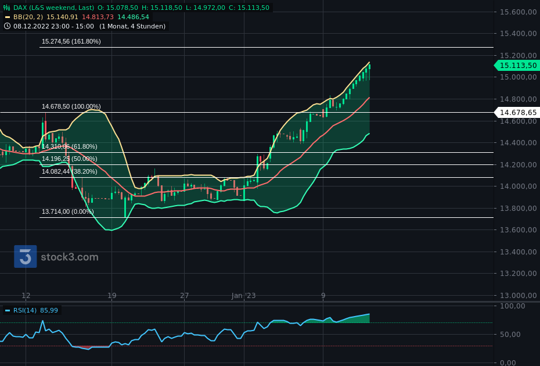Select the blue RSI(14) line icon
The width and height of the screenshot is (540, 366).
pyautogui.click(x=8, y=310)
